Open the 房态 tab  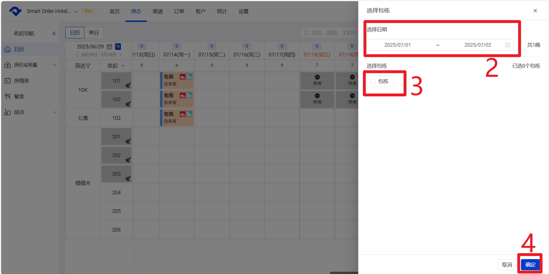click(136, 11)
